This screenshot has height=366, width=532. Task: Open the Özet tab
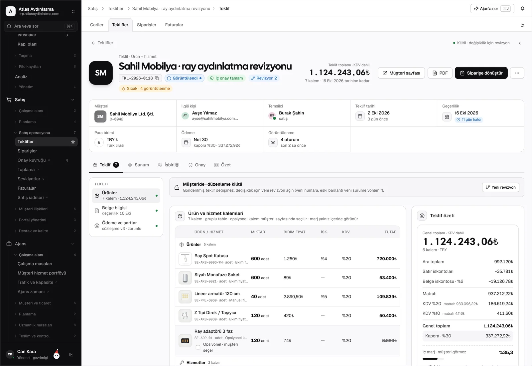point(222,165)
